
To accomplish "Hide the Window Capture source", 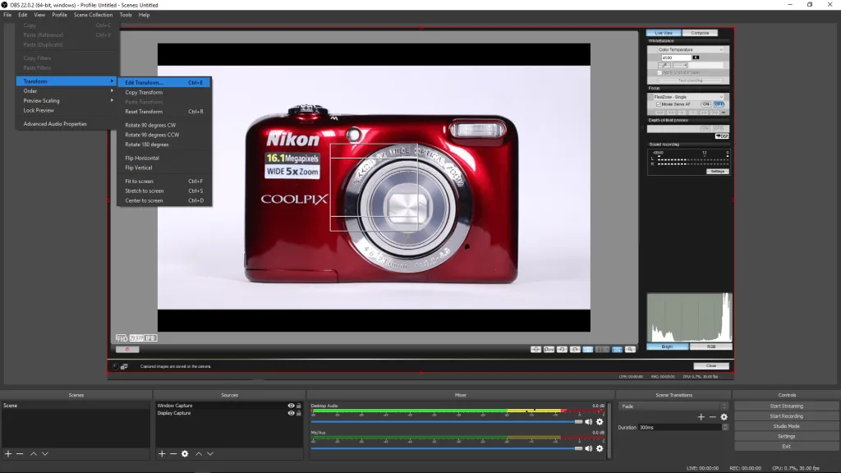I will tap(290, 405).
